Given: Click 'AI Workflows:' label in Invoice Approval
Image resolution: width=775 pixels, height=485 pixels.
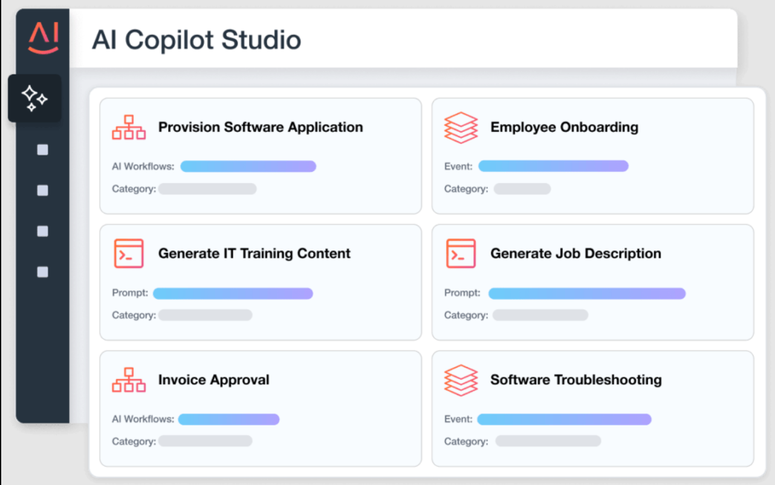Looking at the screenshot, I should pos(143,419).
